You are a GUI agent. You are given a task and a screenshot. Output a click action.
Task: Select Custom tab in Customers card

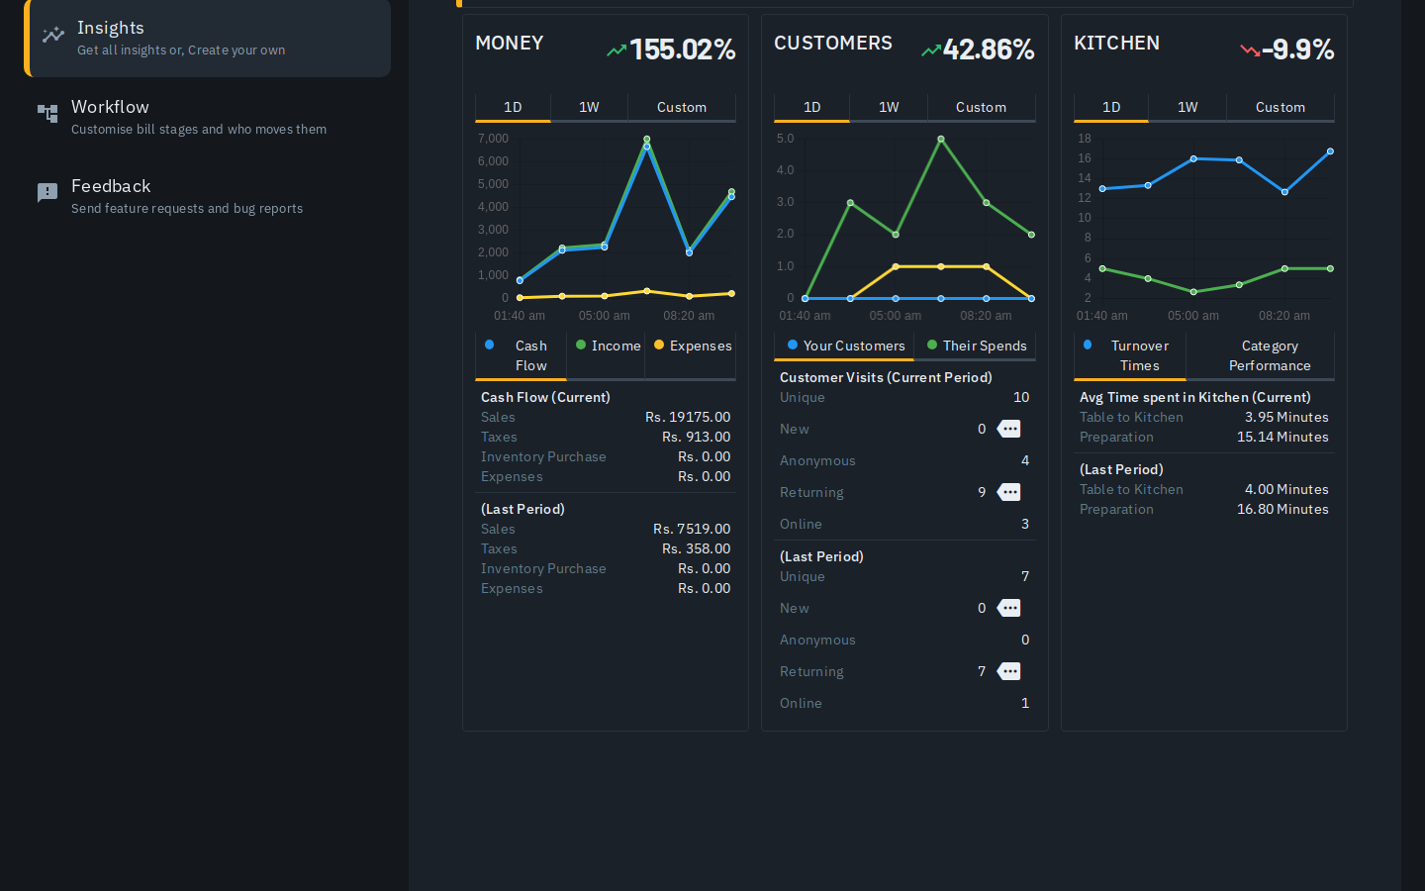tap(981, 107)
